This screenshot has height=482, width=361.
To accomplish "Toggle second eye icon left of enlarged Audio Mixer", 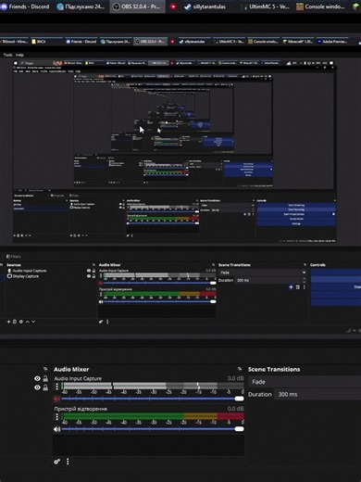I will click(x=37, y=387).
